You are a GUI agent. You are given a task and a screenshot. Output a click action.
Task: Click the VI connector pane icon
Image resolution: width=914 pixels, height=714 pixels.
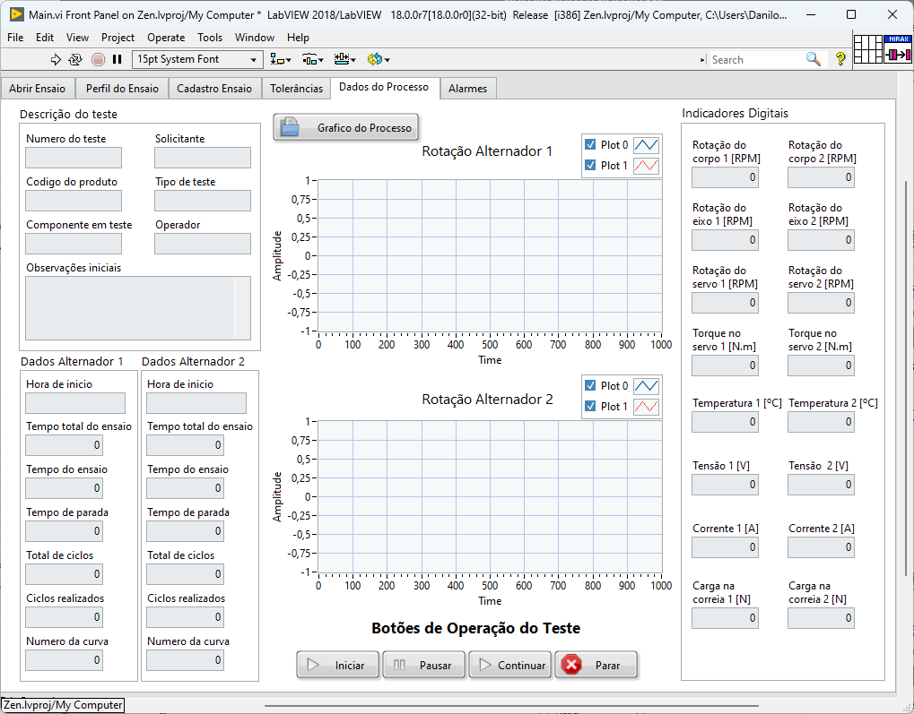point(867,49)
